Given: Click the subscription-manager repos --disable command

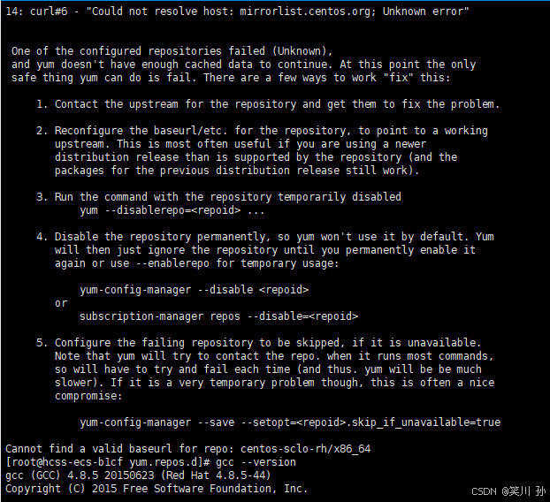Looking at the screenshot, I should coord(218,316).
